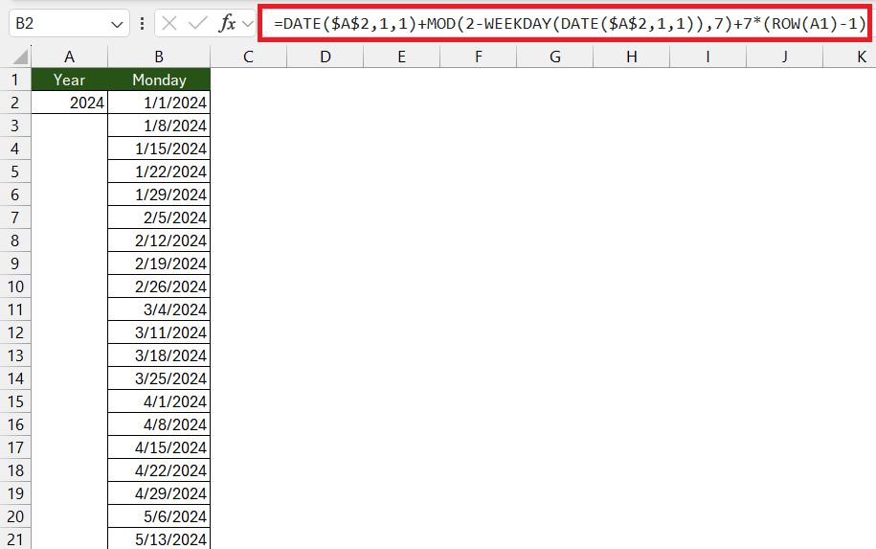Select column J header
The width and height of the screenshot is (876, 549).
tap(784, 57)
